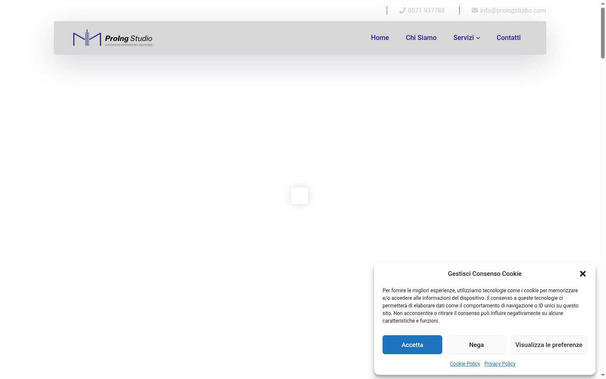Expand the Servizi dropdown chevron

(478, 38)
